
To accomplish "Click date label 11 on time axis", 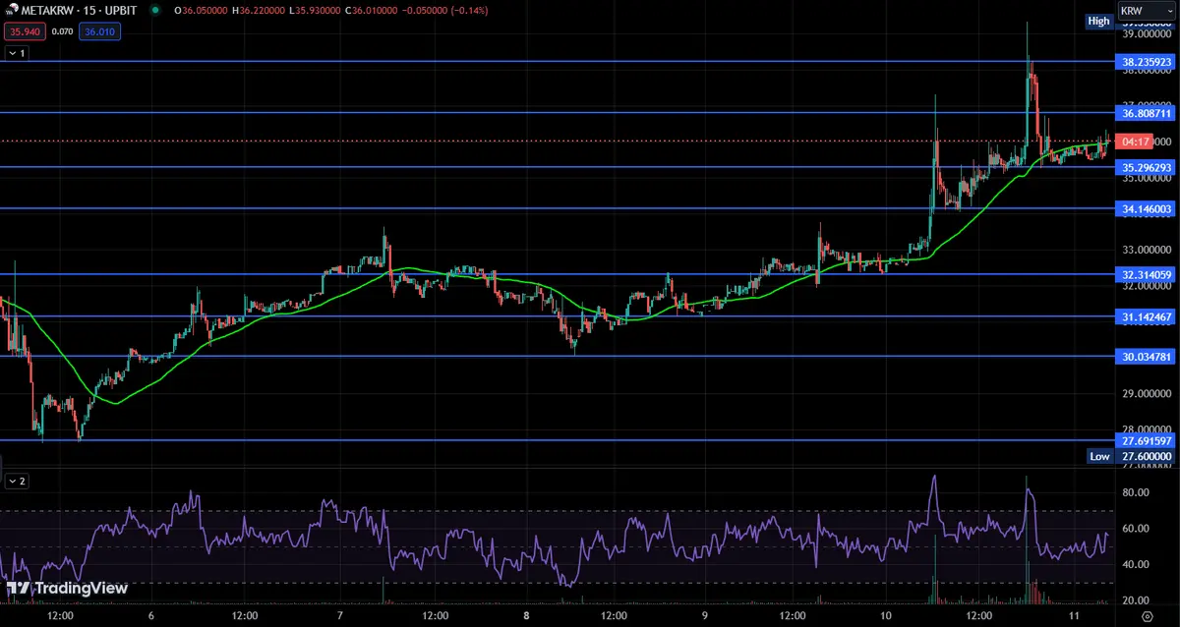I will 1074,615.
